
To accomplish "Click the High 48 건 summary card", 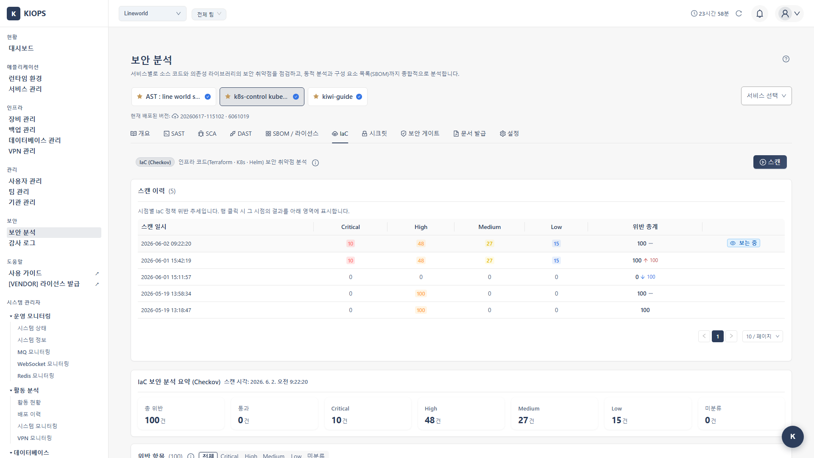I will [x=461, y=414].
